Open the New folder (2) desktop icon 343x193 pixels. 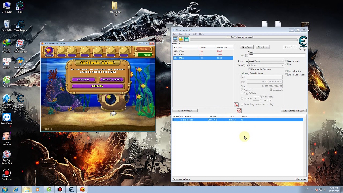(x=115, y=8)
